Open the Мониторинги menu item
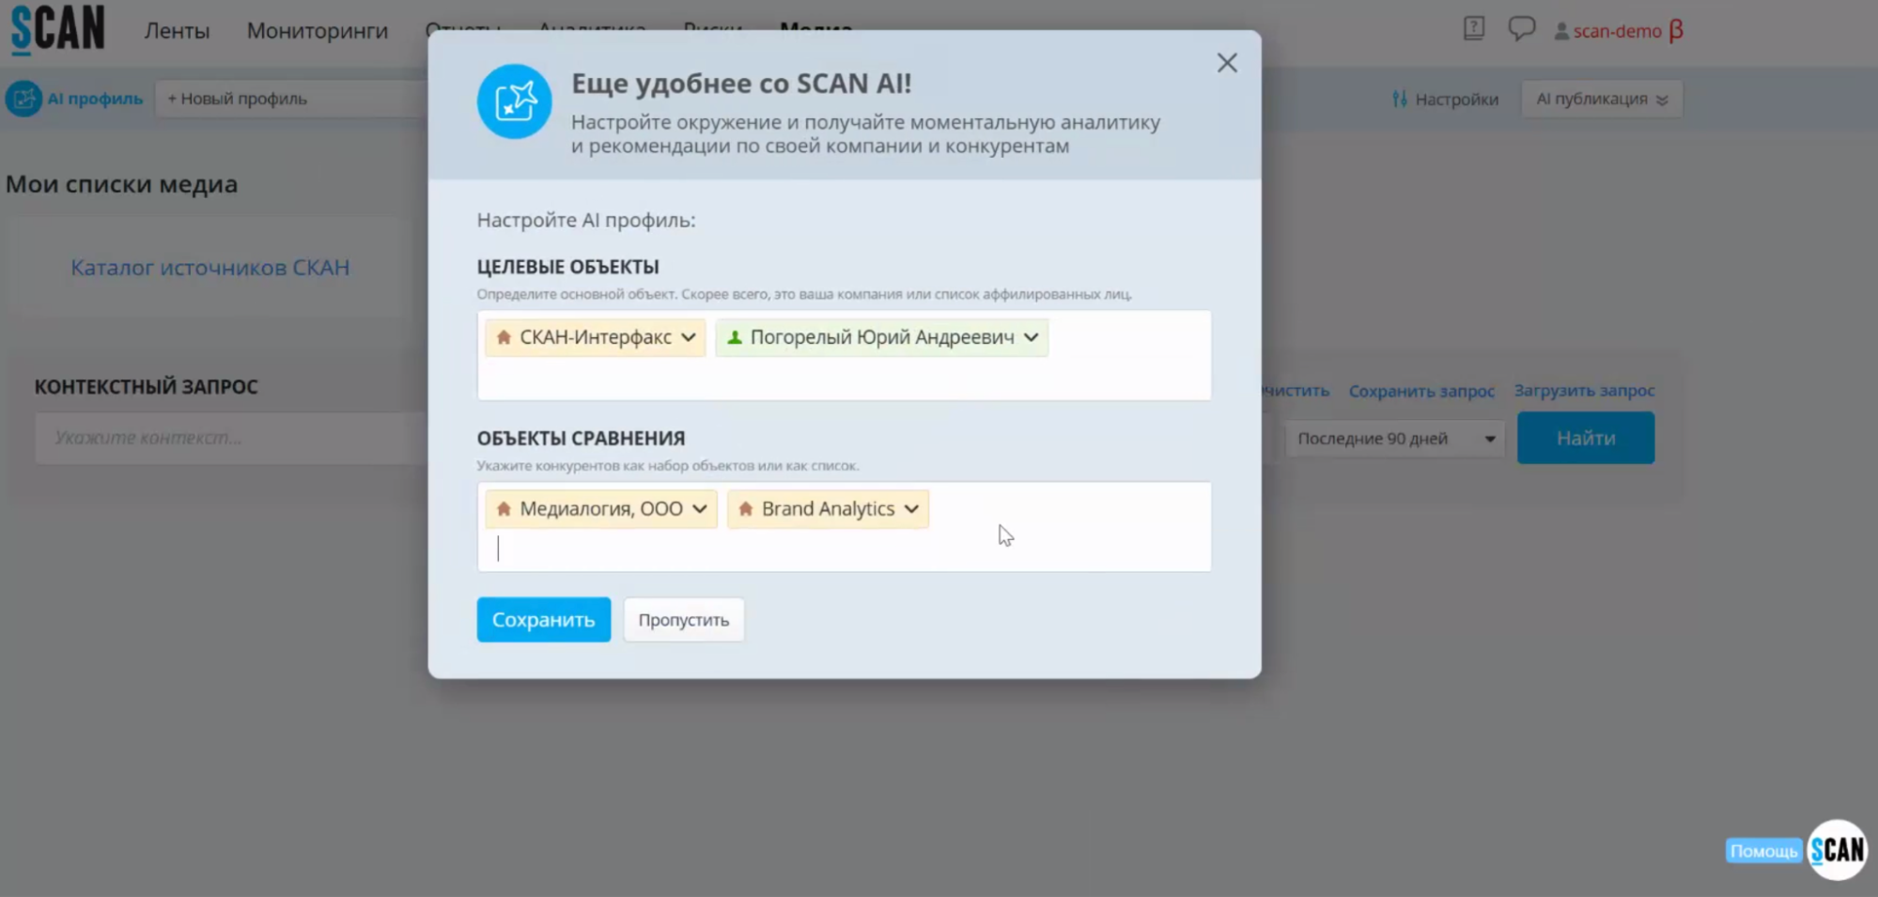This screenshot has height=897, width=1878. (317, 31)
